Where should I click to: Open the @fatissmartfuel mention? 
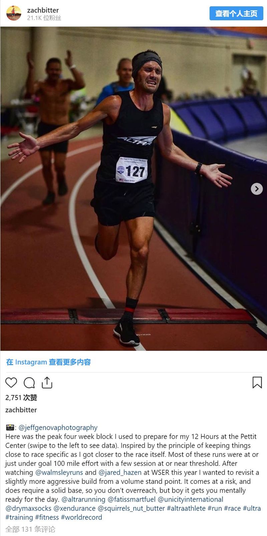point(131,500)
